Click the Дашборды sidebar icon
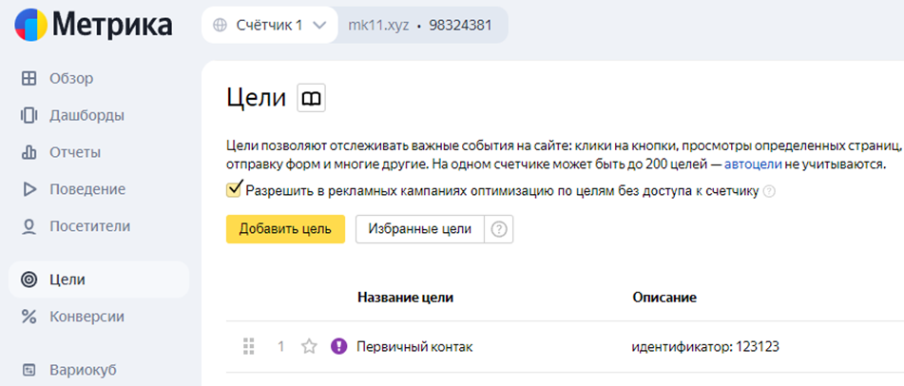 tap(29, 115)
